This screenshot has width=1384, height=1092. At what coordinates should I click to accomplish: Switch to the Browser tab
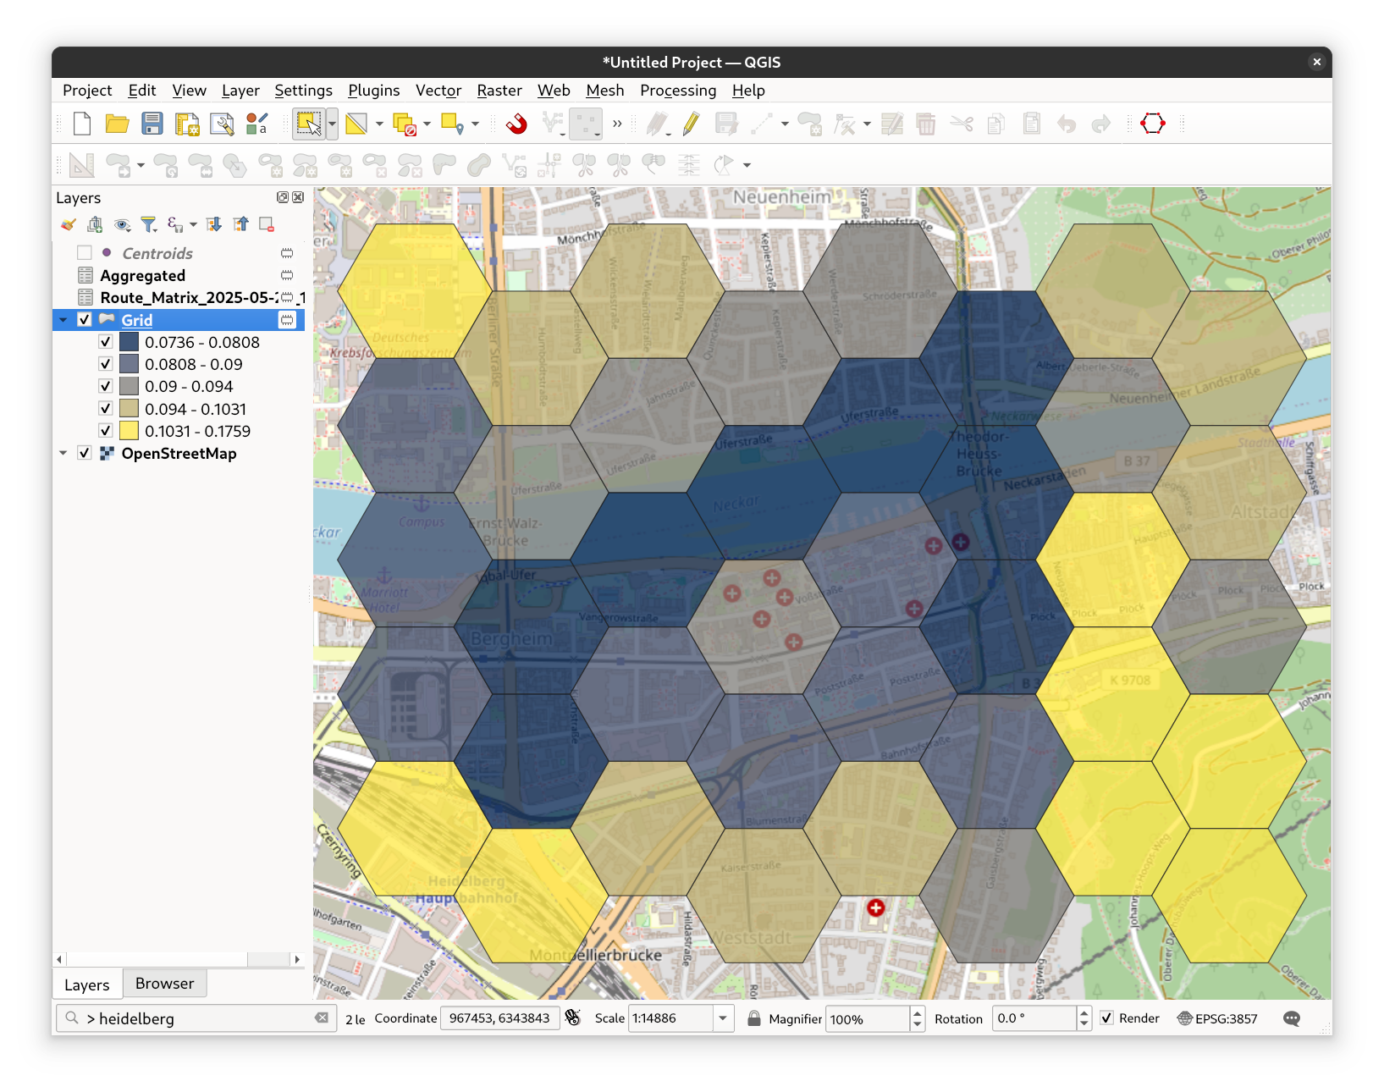[x=164, y=984]
